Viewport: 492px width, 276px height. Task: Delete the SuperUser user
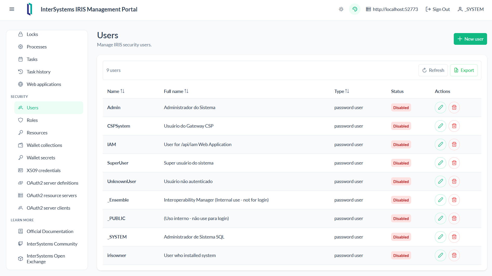point(454,163)
